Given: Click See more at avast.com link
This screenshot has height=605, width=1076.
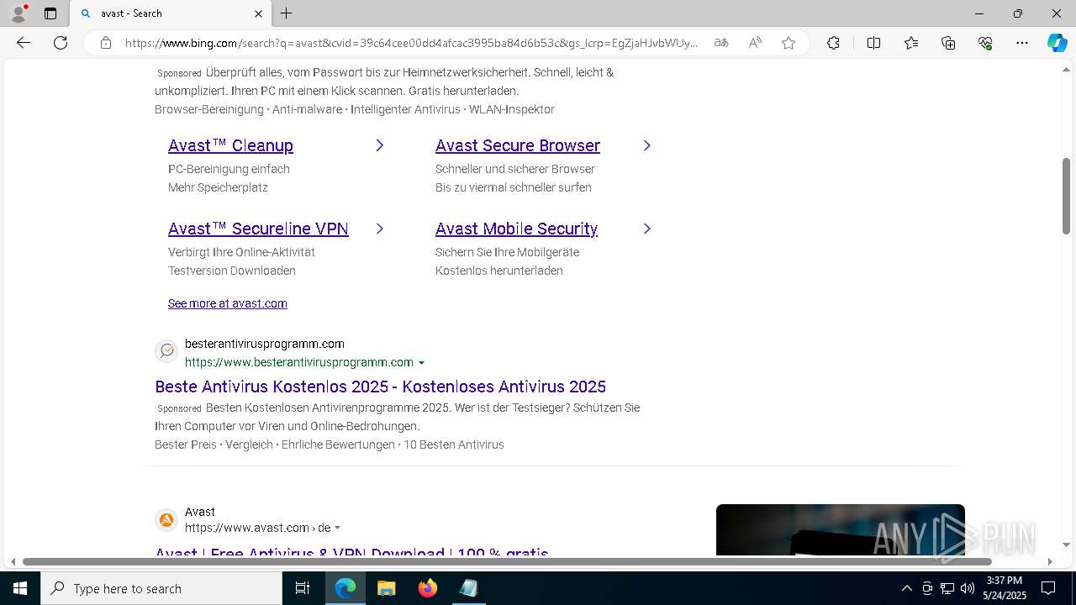Looking at the screenshot, I should pyautogui.click(x=228, y=303).
